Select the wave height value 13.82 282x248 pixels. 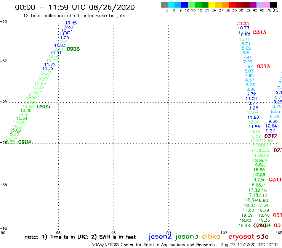pos(32,99)
